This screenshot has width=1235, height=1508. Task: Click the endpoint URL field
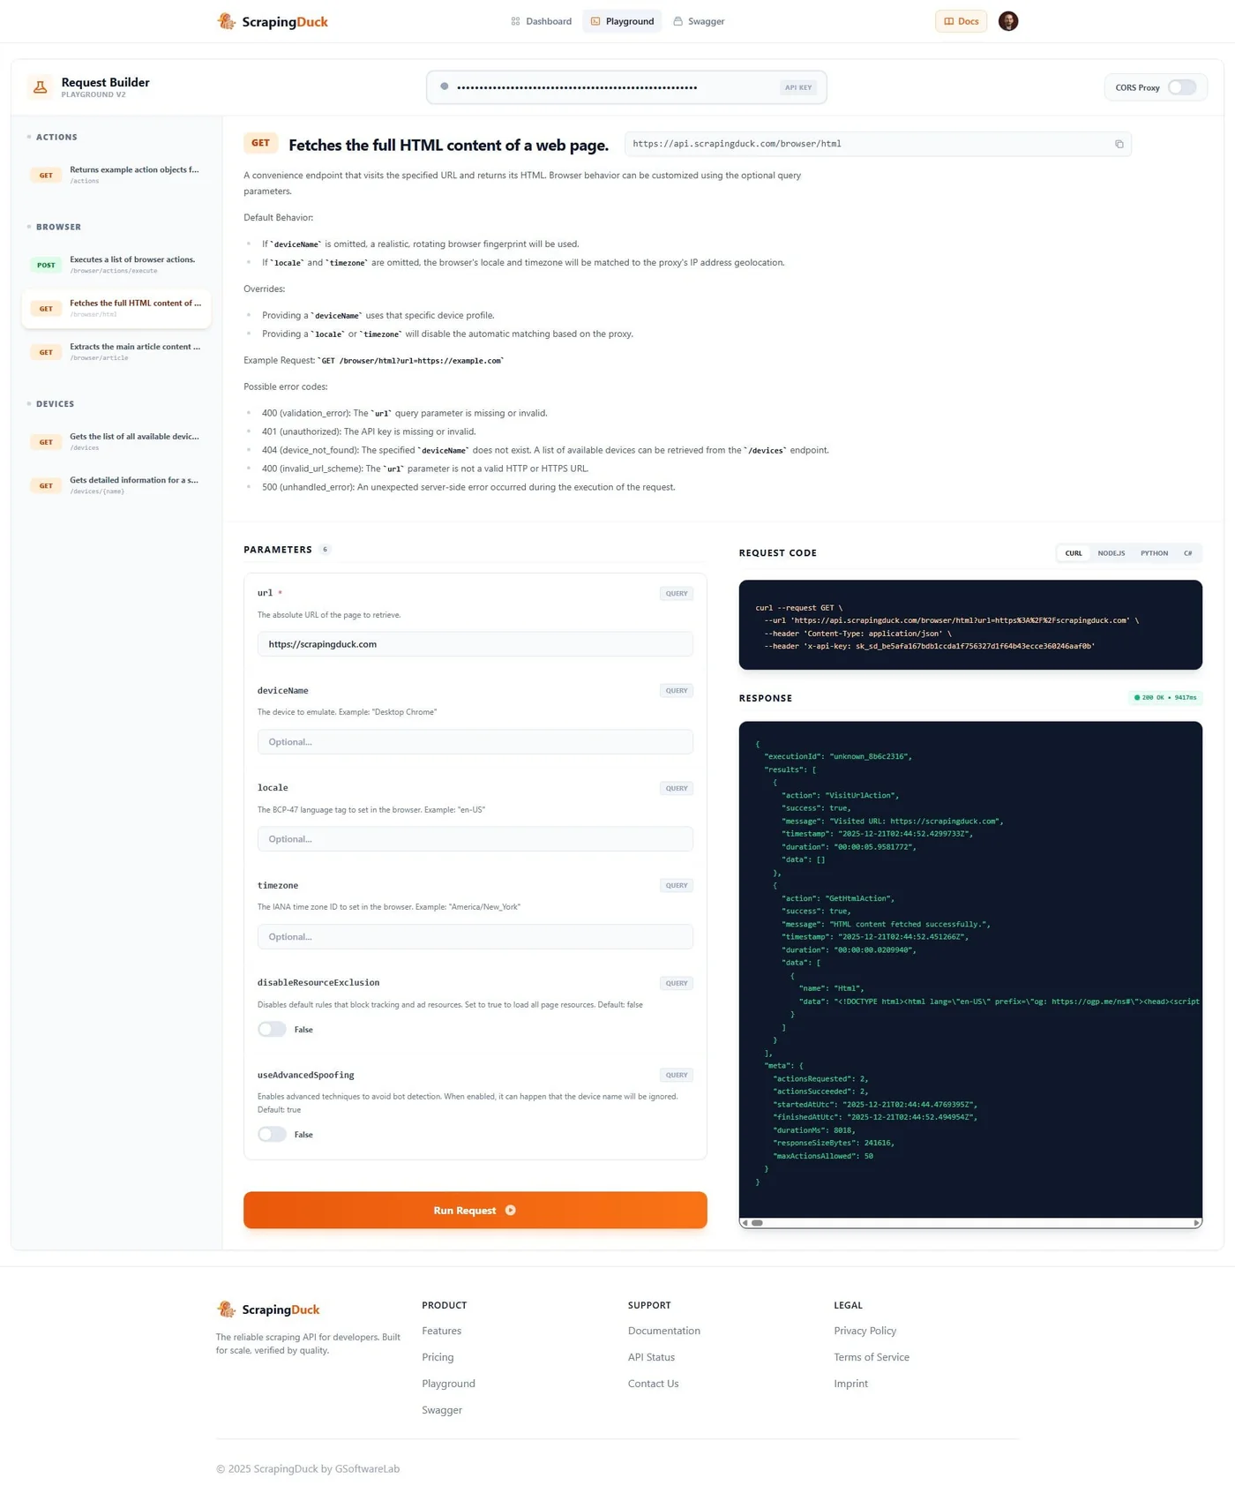878,144
